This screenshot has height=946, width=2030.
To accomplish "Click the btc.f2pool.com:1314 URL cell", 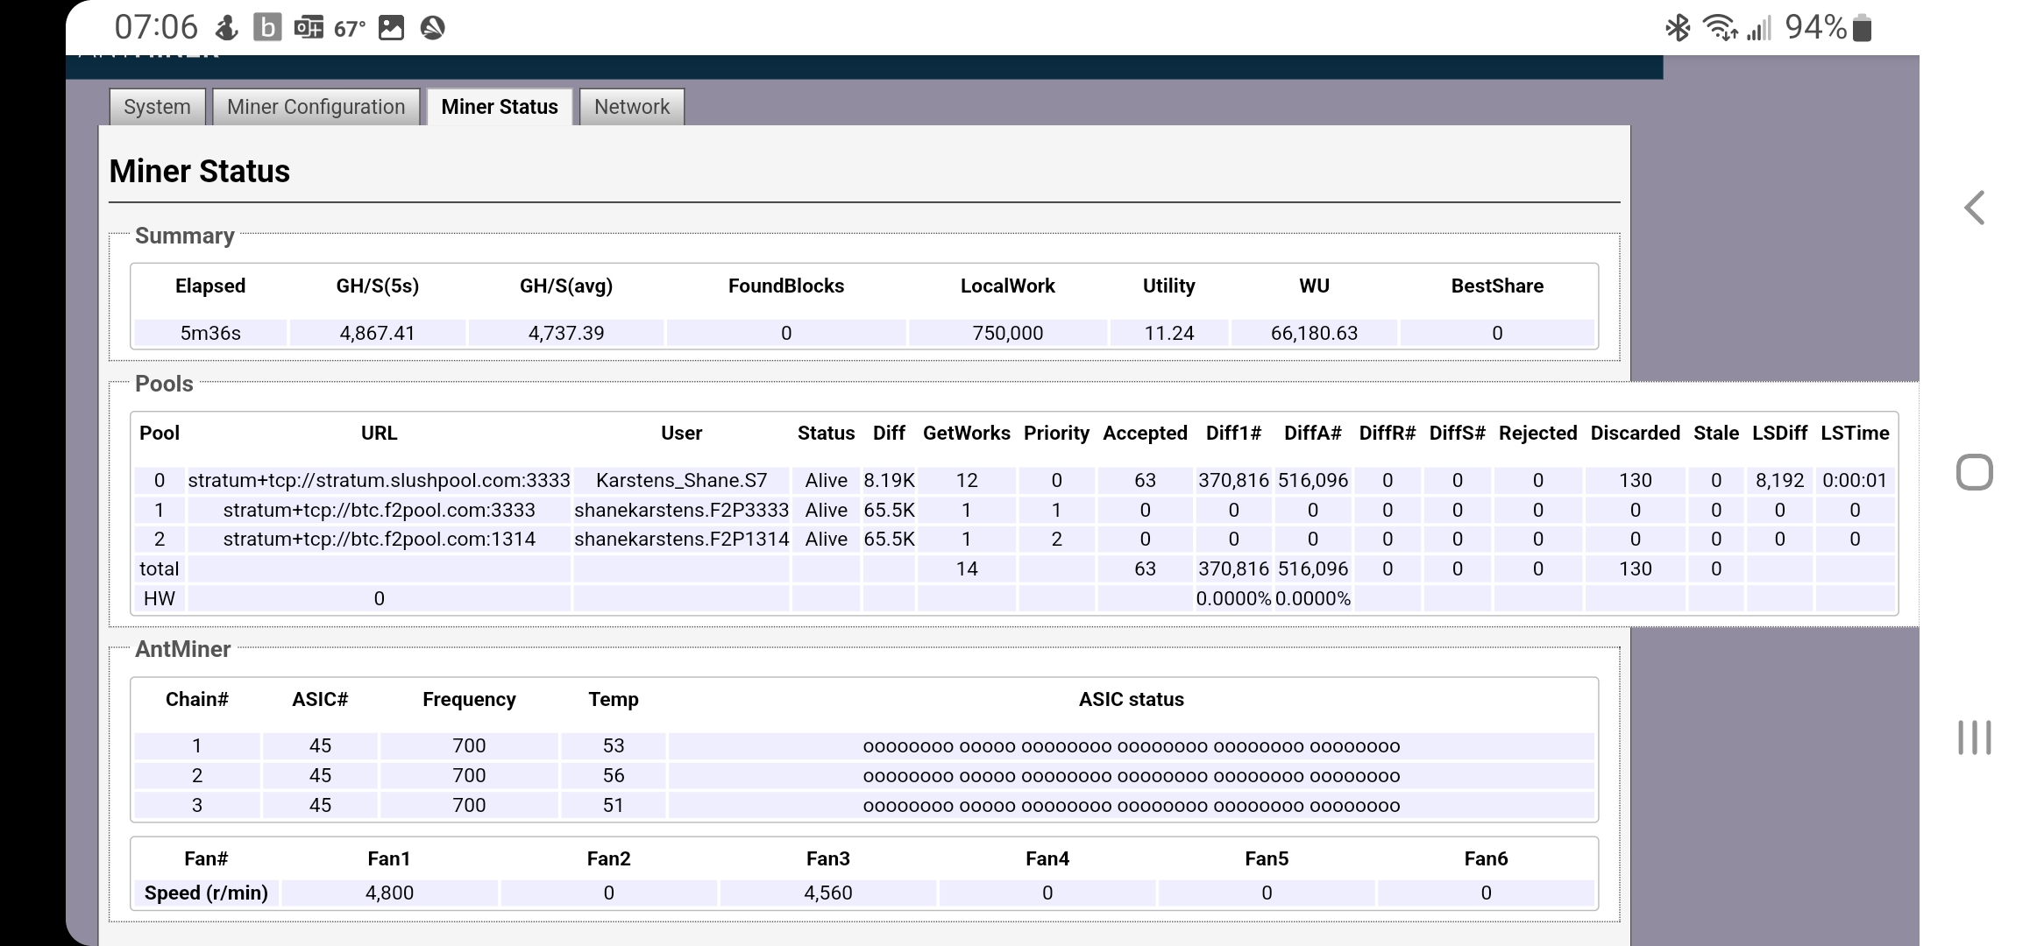I will coord(379,539).
